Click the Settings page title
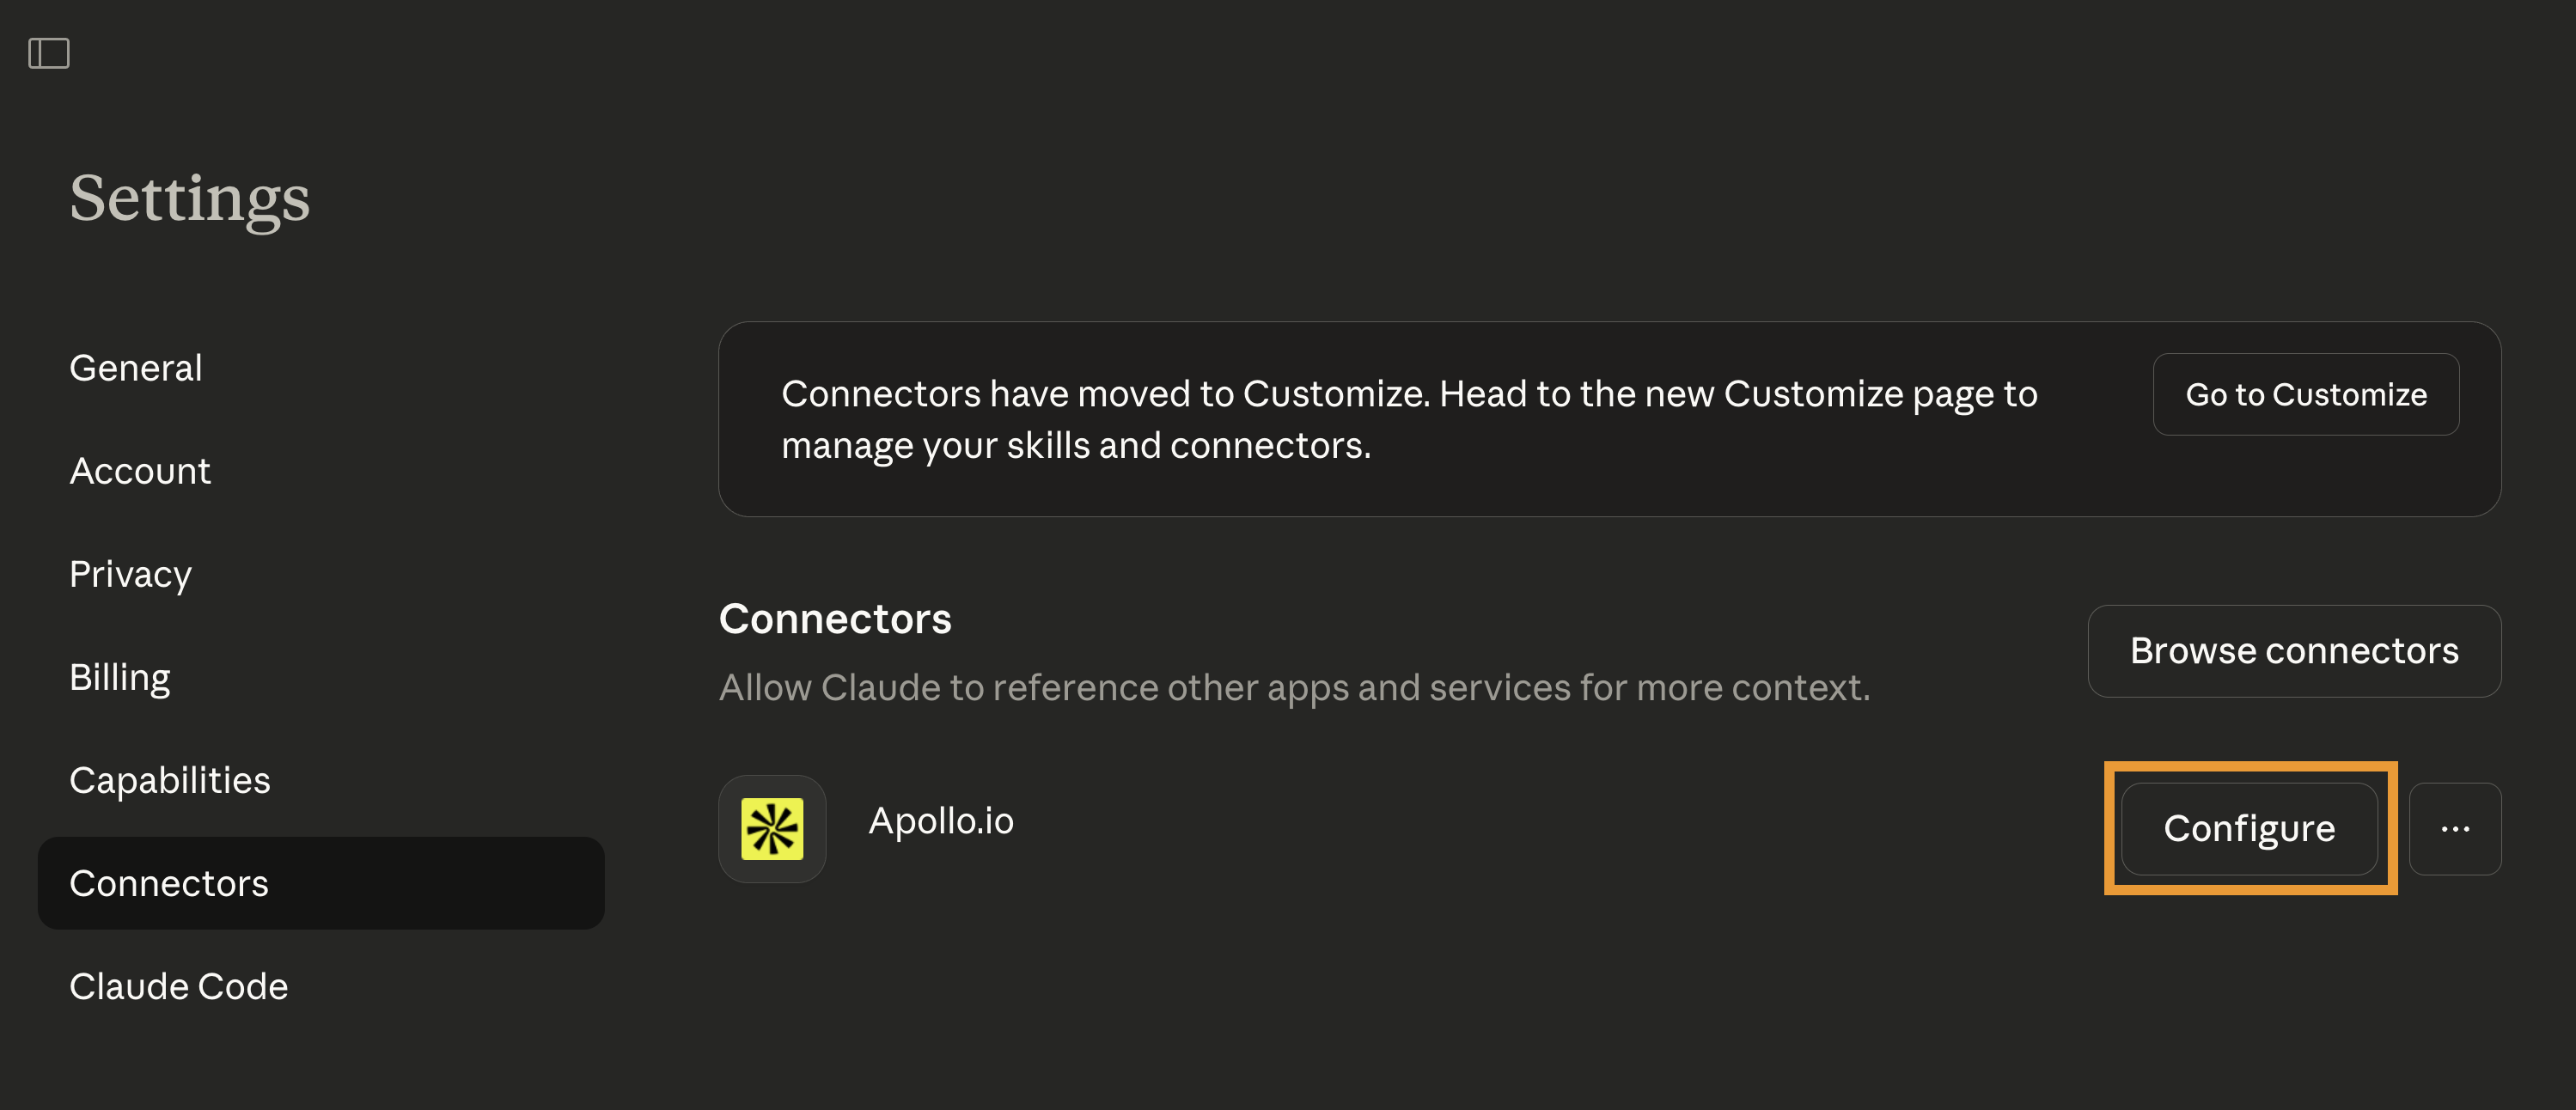Image resolution: width=2576 pixels, height=1110 pixels. tap(190, 197)
